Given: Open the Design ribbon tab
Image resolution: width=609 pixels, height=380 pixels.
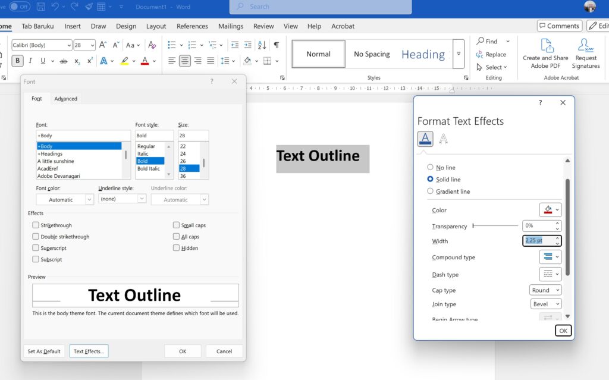Looking at the screenshot, I should click(126, 26).
